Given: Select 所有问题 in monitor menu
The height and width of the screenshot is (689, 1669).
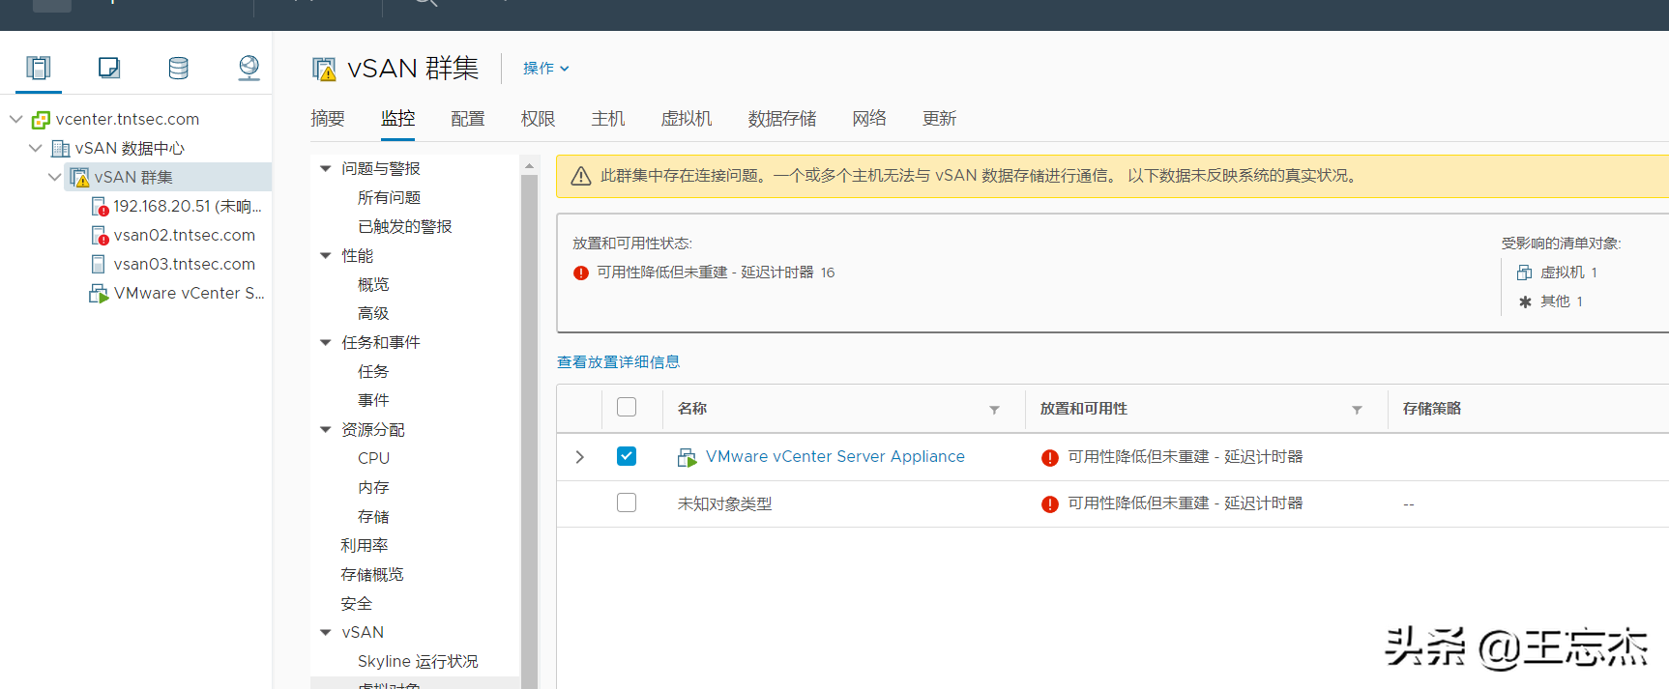Looking at the screenshot, I should pyautogui.click(x=389, y=197).
